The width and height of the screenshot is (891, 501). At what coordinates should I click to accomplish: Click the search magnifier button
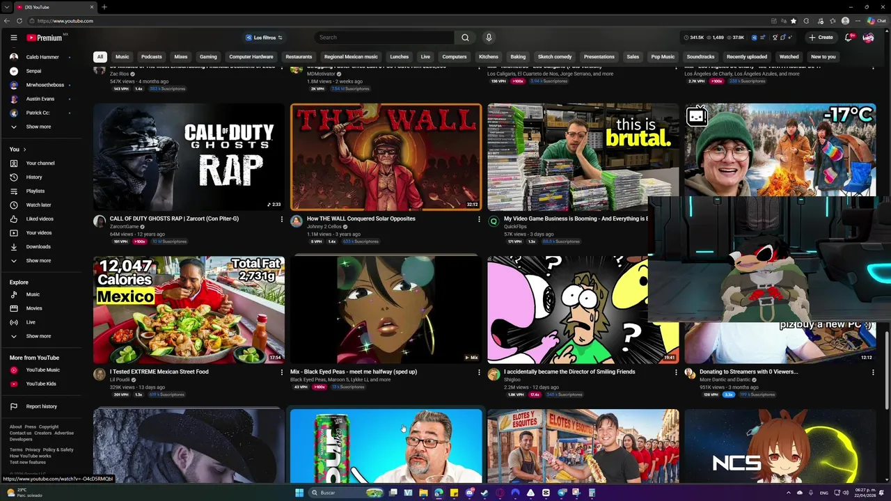(465, 38)
